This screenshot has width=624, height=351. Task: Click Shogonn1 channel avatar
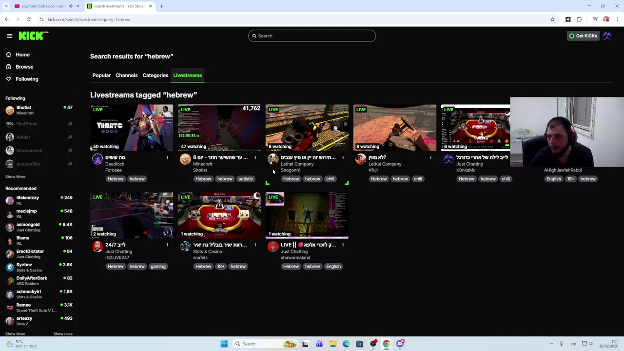[x=273, y=159]
